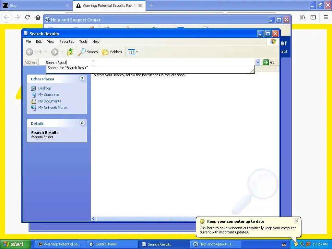Viewport: 332px width, 249px height.
Task: Open the Back button history arrow
Action: [x=46, y=52]
